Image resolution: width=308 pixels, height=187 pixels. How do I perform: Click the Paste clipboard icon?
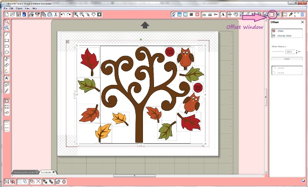click(x=50, y=14)
